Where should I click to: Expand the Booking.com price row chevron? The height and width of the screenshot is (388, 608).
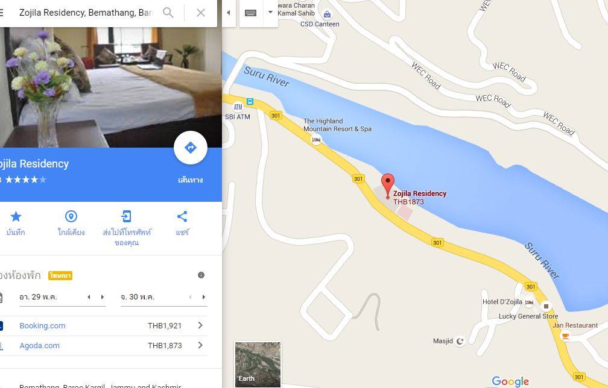click(x=200, y=325)
